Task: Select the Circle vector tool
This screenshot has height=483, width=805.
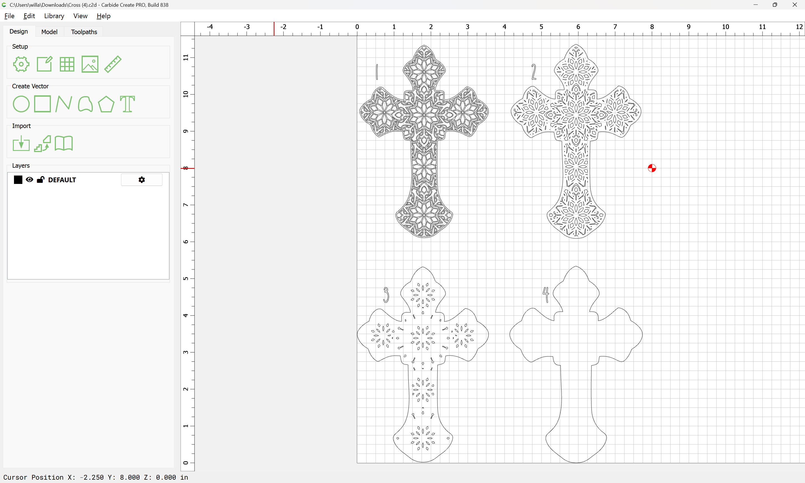Action: pyautogui.click(x=21, y=104)
